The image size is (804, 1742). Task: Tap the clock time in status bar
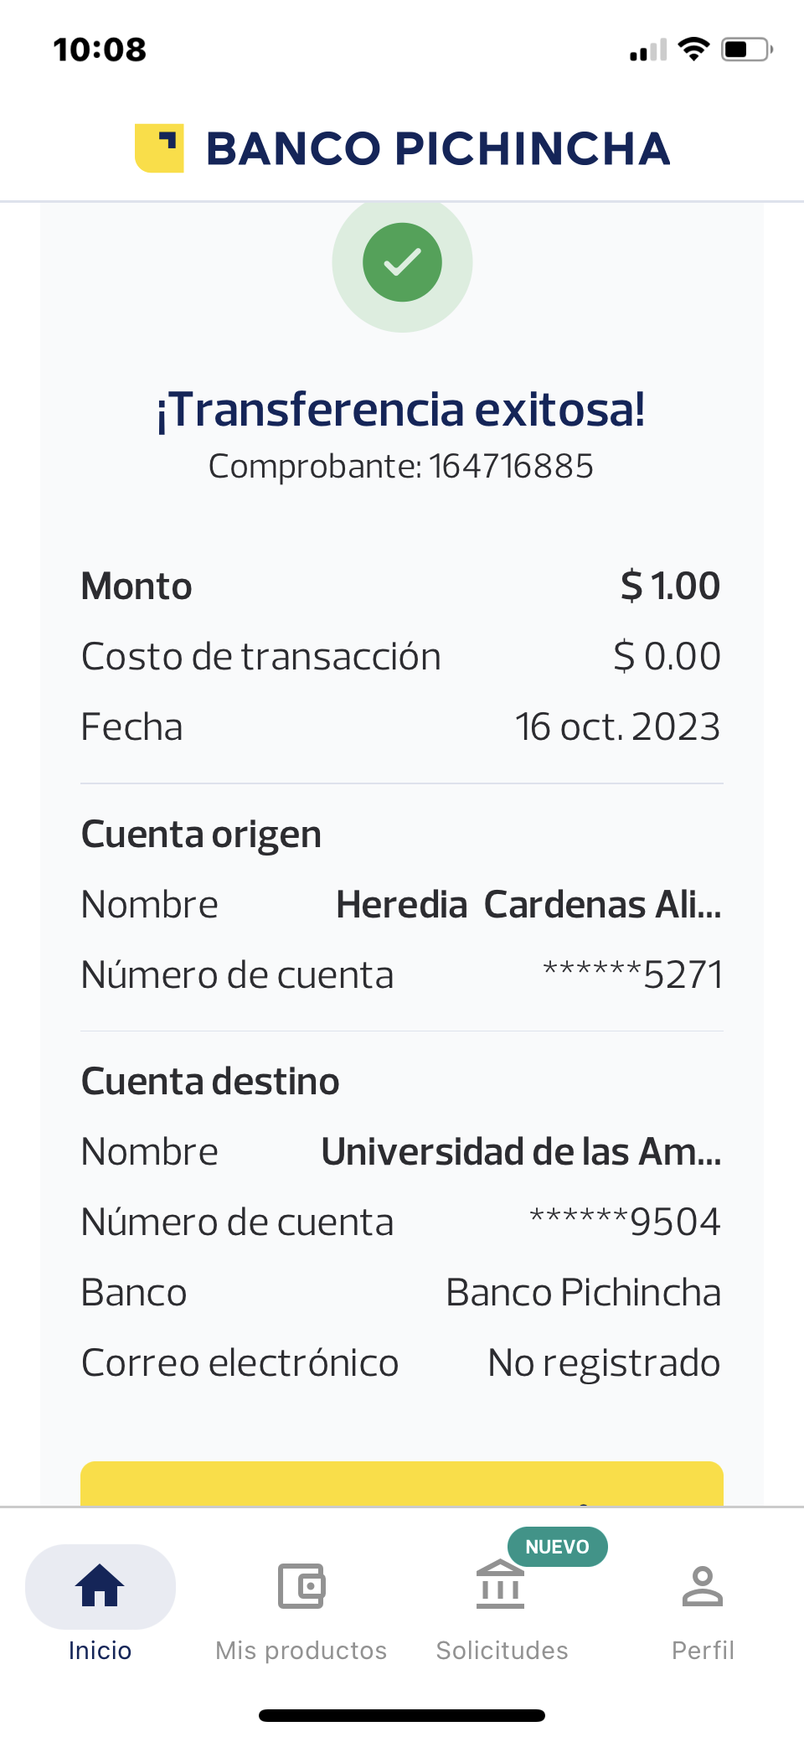point(100,49)
